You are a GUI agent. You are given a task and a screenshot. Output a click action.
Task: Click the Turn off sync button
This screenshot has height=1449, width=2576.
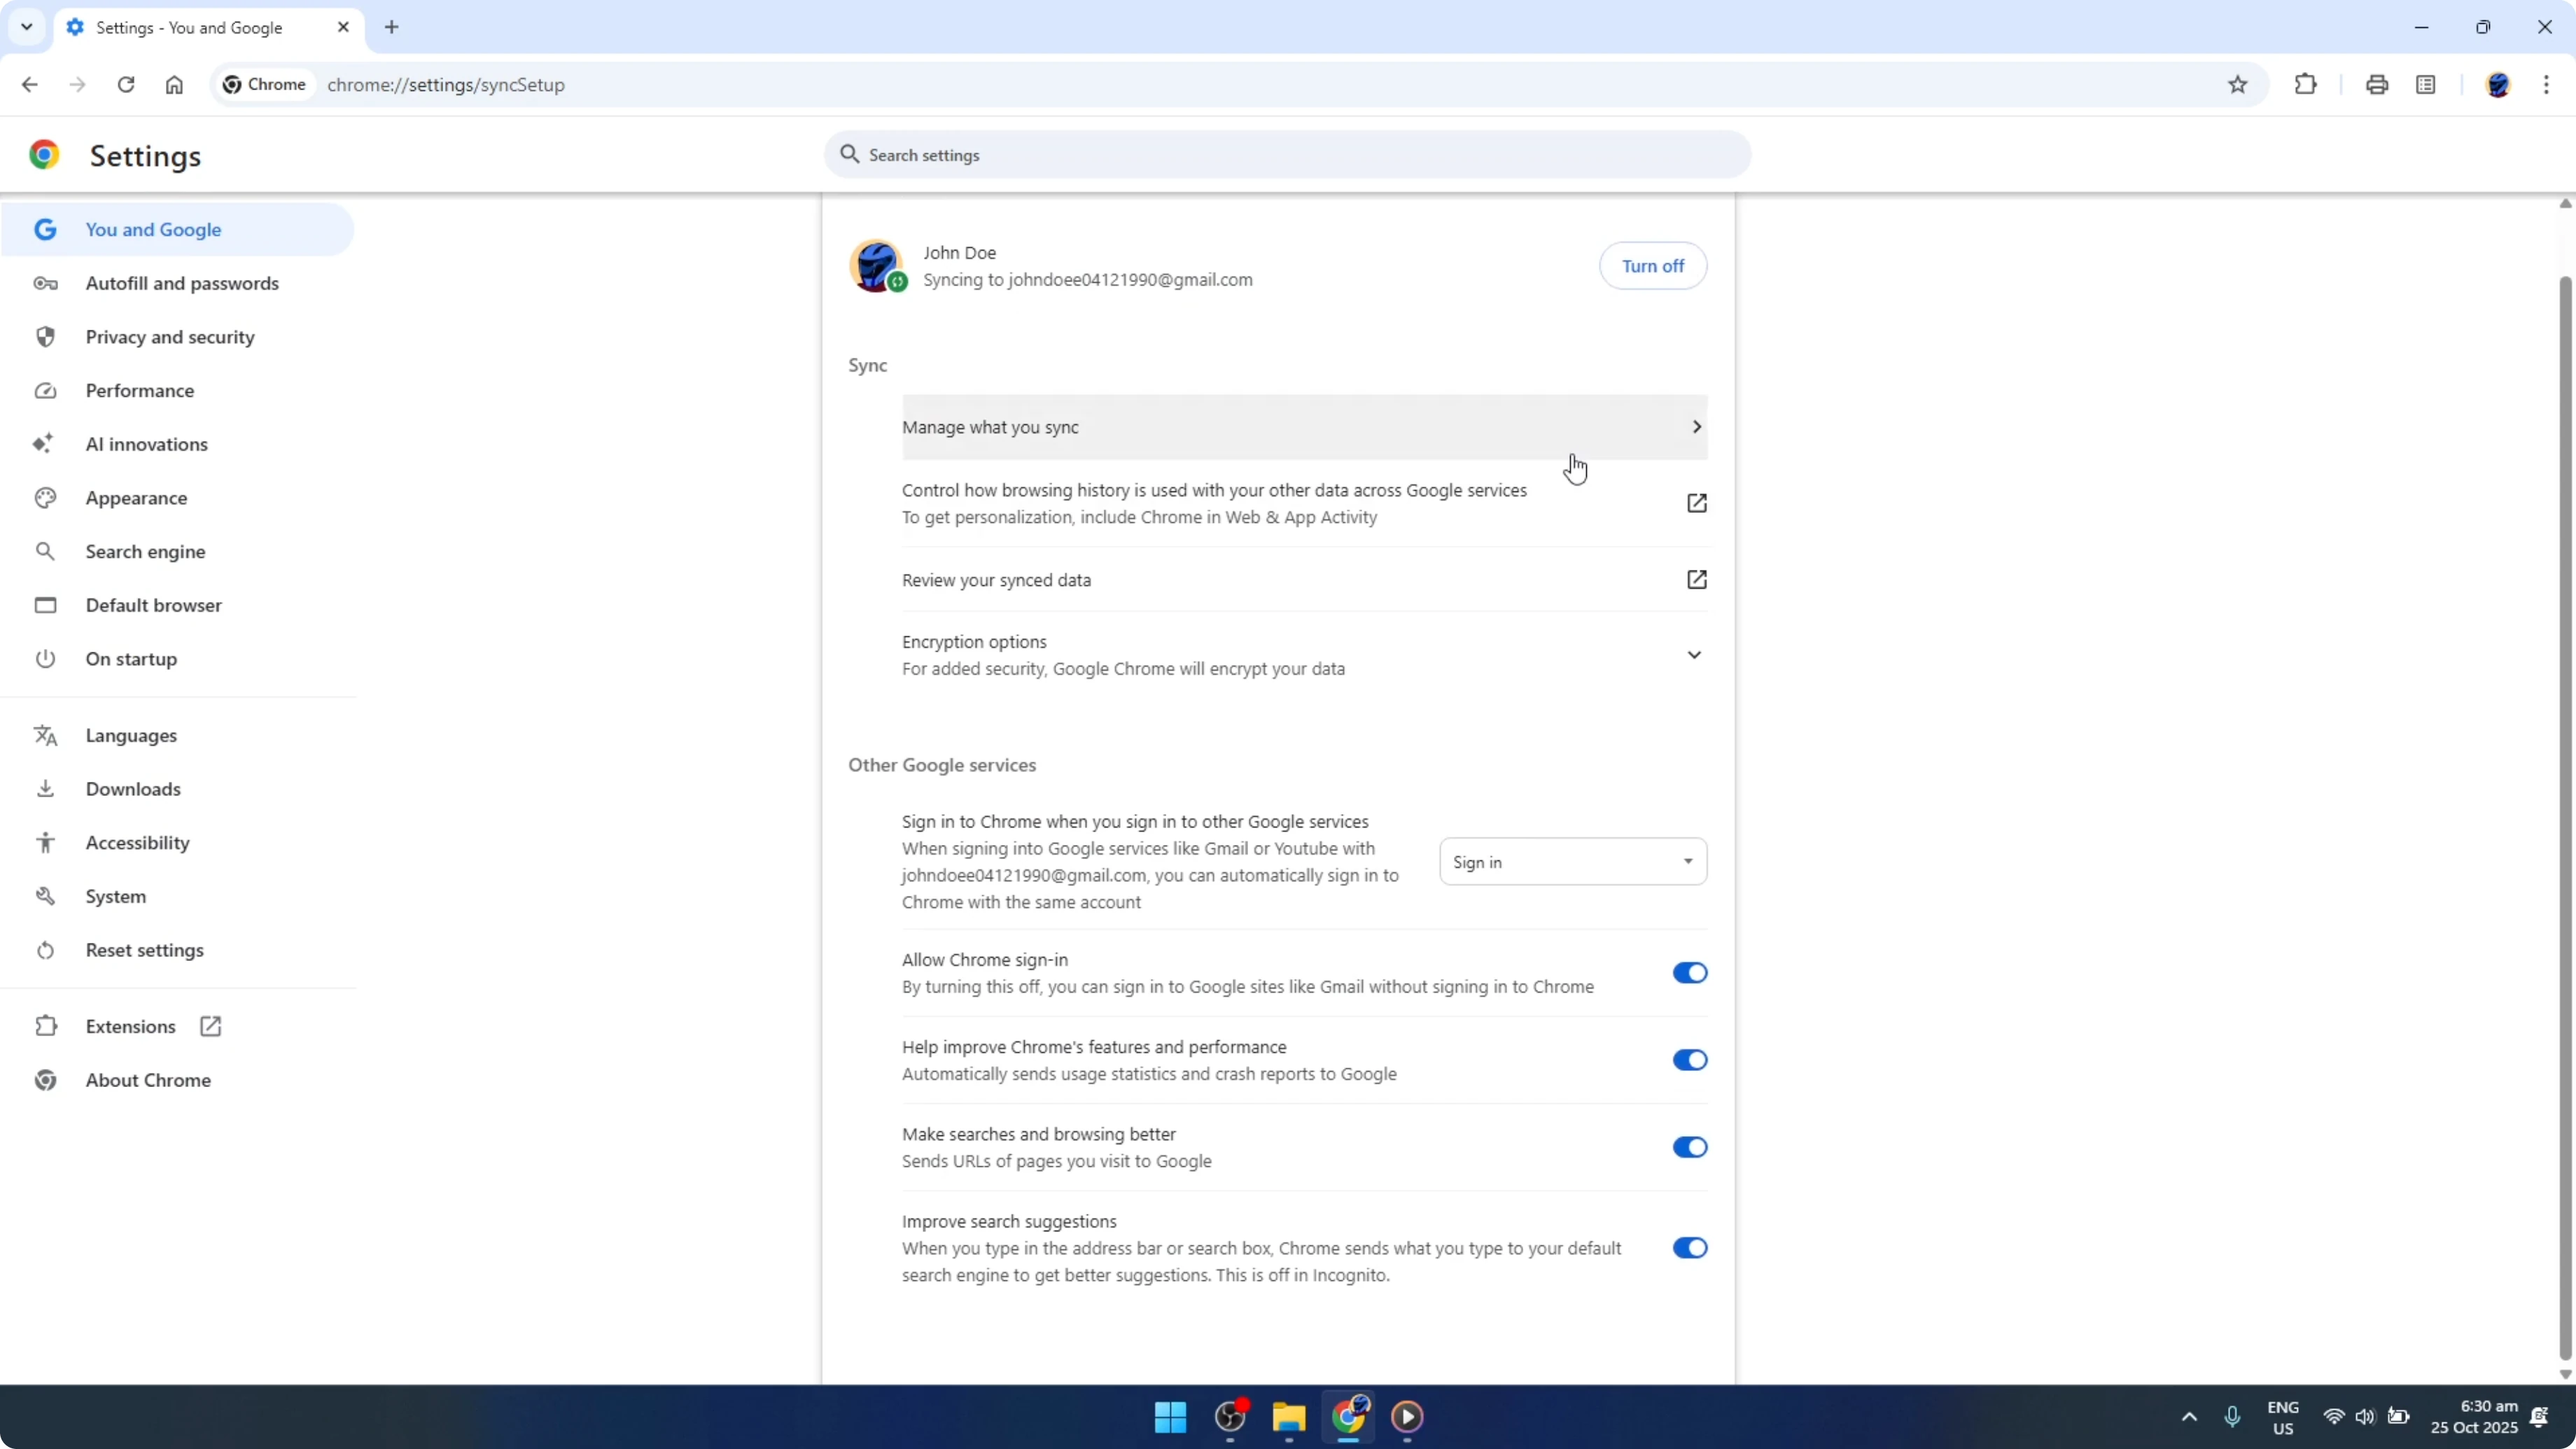click(1652, 265)
